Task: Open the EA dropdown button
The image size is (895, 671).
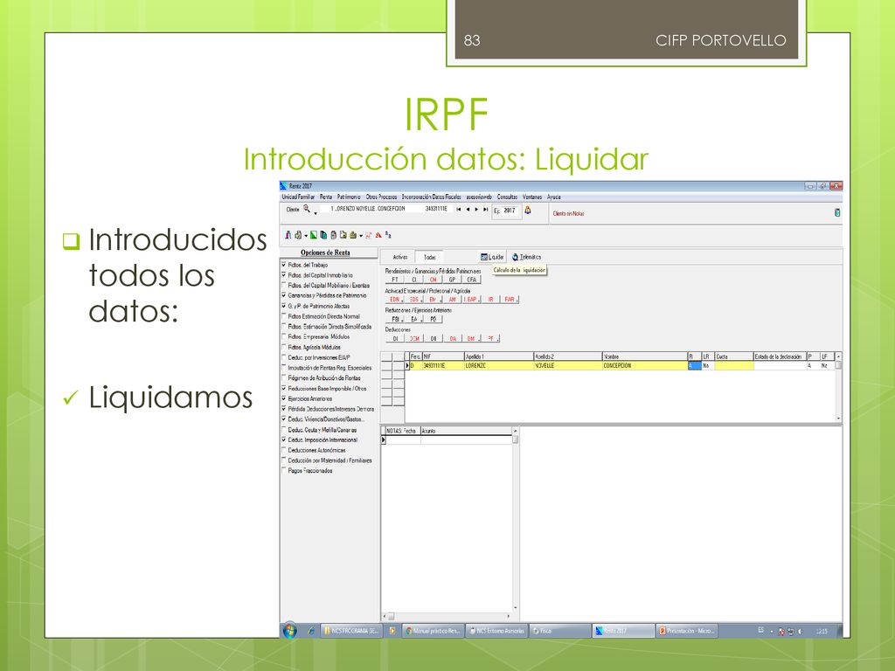Action: click(x=415, y=319)
